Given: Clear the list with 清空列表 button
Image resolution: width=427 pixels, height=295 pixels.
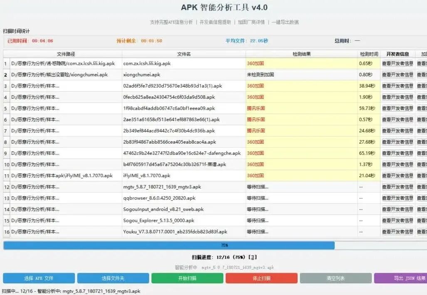Looking at the screenshot, I should (x=336, y=278).
